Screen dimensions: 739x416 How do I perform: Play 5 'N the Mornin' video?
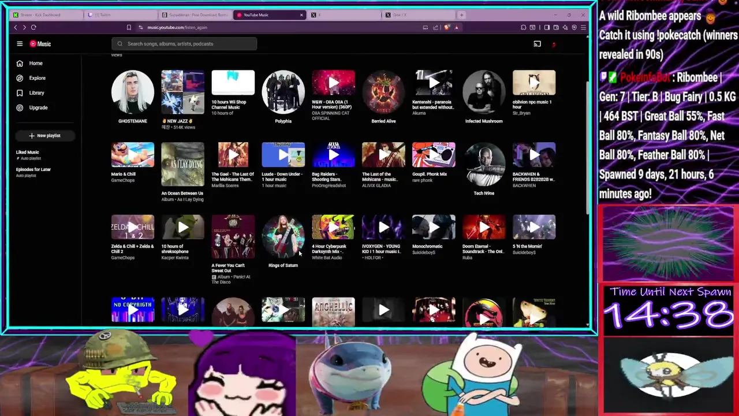click(534, 227)
